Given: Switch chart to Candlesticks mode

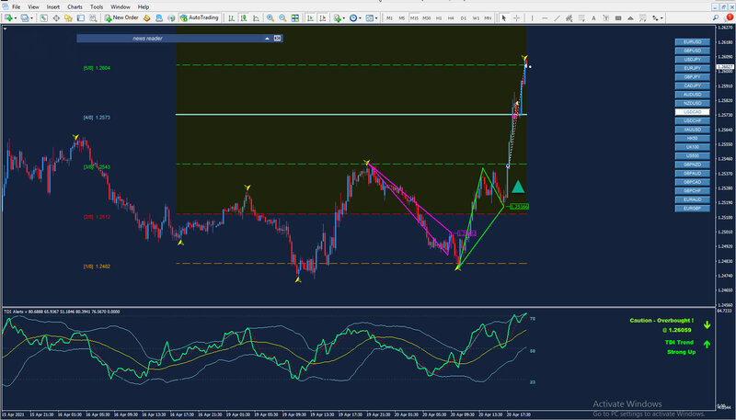Looking at the screenshot, I should click(x=244, y=17).
